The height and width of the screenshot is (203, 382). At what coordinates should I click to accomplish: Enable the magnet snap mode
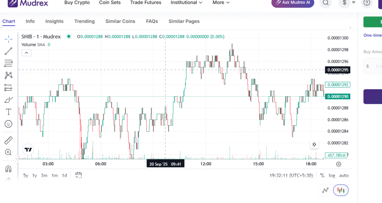pyautogui.click(x=8, y=169)
